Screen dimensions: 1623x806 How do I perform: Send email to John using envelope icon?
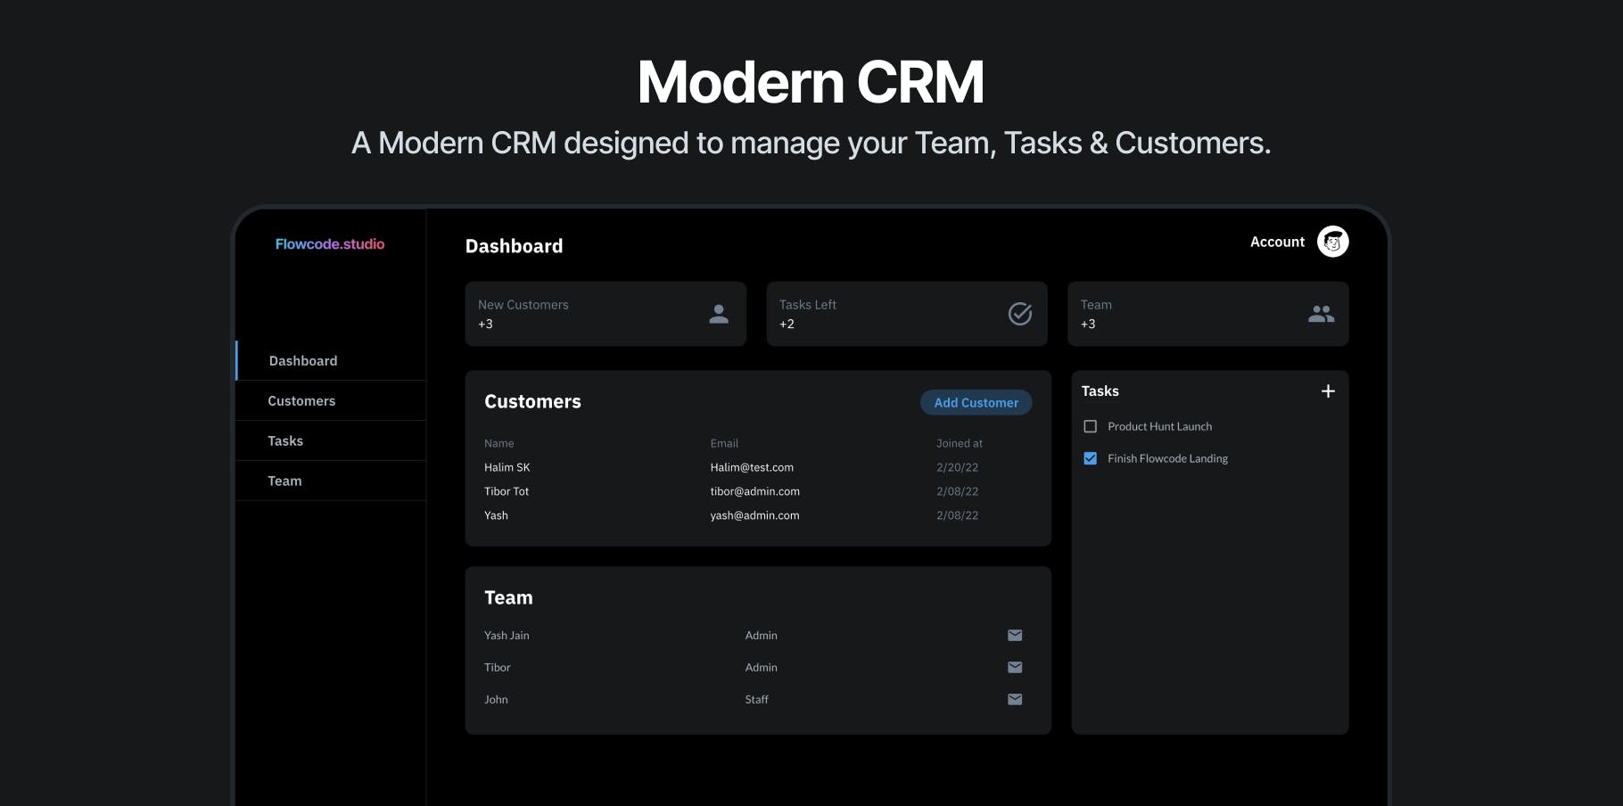point(1014,699)
